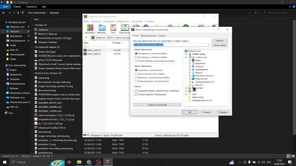This screenshot has height=166, width=296.
Task: Click the Explorer search box (Поиск)
Action: coord(277,13)
